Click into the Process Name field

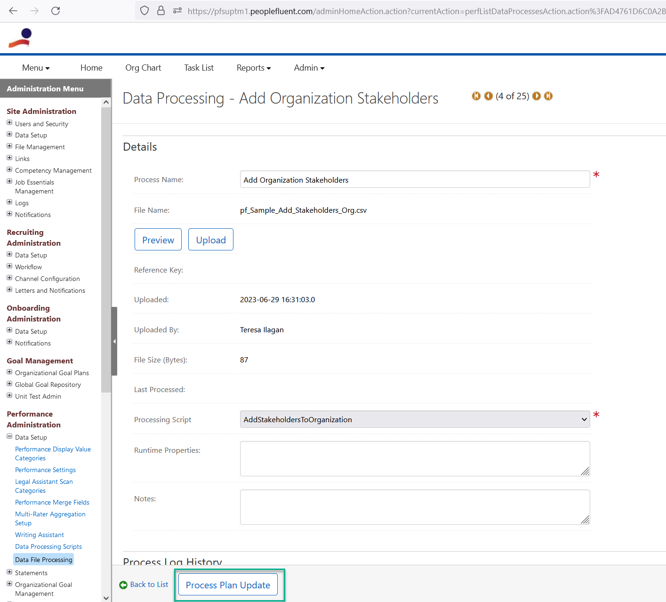tap(415, 179)
